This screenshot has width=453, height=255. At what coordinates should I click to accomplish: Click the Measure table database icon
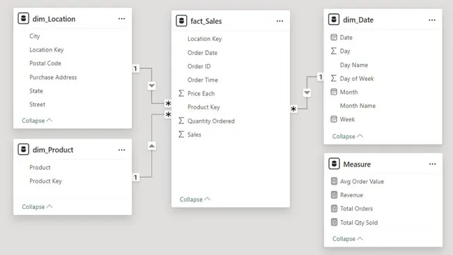(334, 164)
